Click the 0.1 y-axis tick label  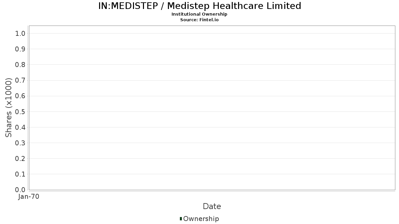click(20, 174)
